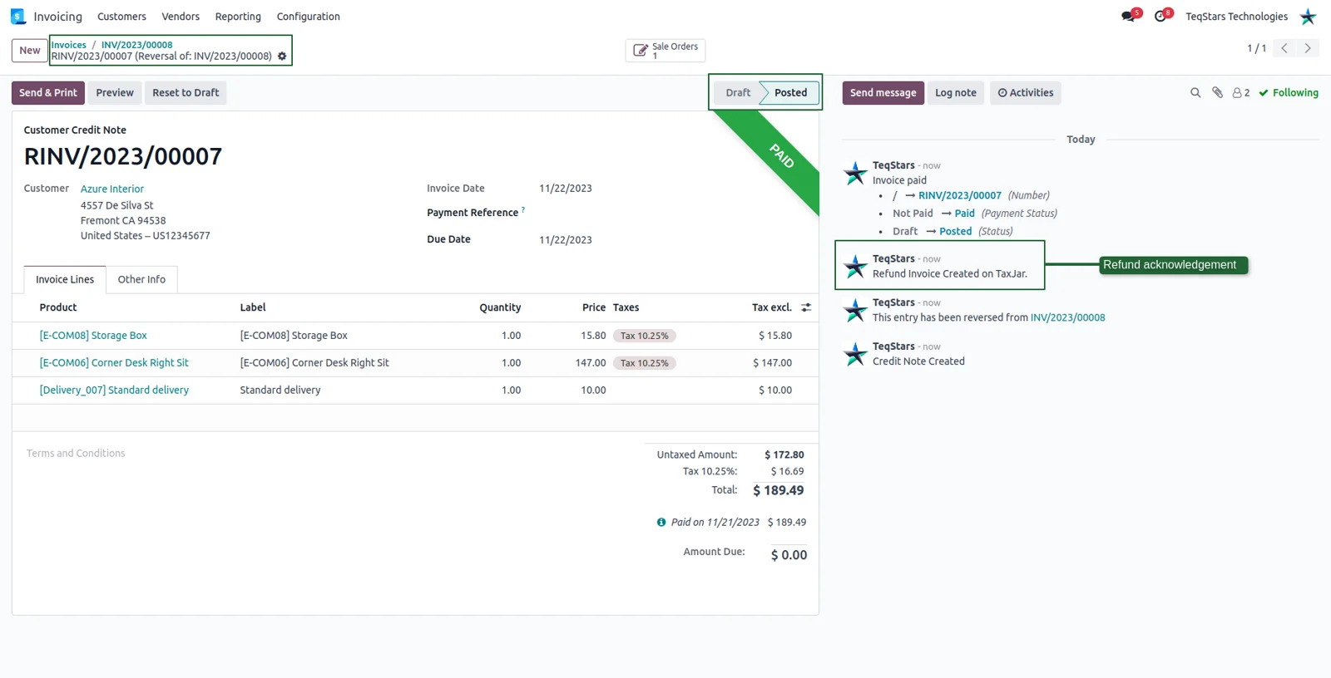This screenshot has width=1331, height=678.
Task: Open the Reporting menu
Action: click(238, 17)
